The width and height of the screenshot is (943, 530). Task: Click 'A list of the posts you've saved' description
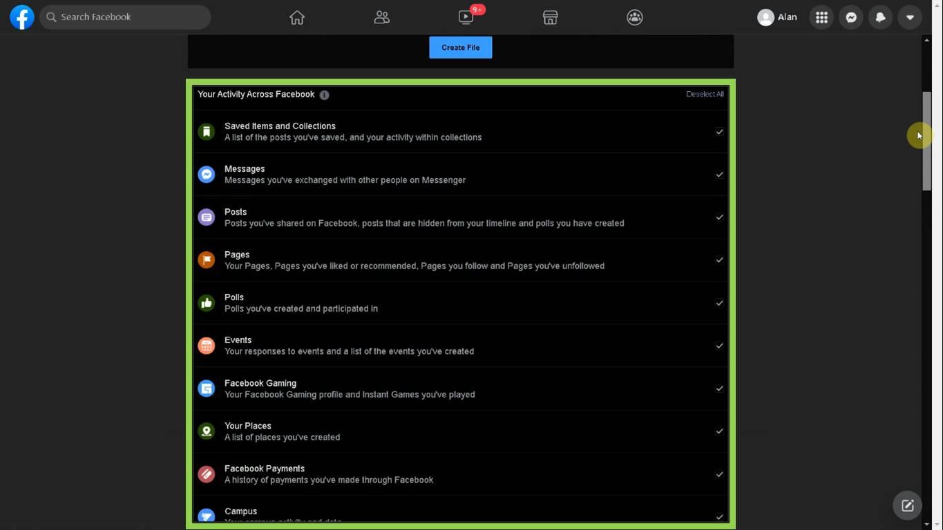353,137
